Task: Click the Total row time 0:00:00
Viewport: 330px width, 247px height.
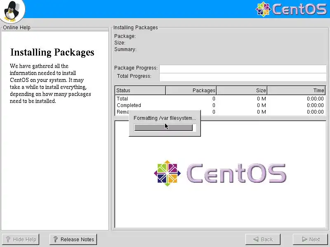Action: (315, 98)
